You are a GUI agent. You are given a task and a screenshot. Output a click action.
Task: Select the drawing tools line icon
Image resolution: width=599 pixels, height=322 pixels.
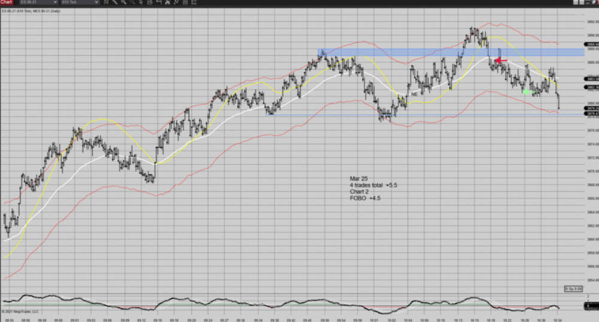pos(115,2)
